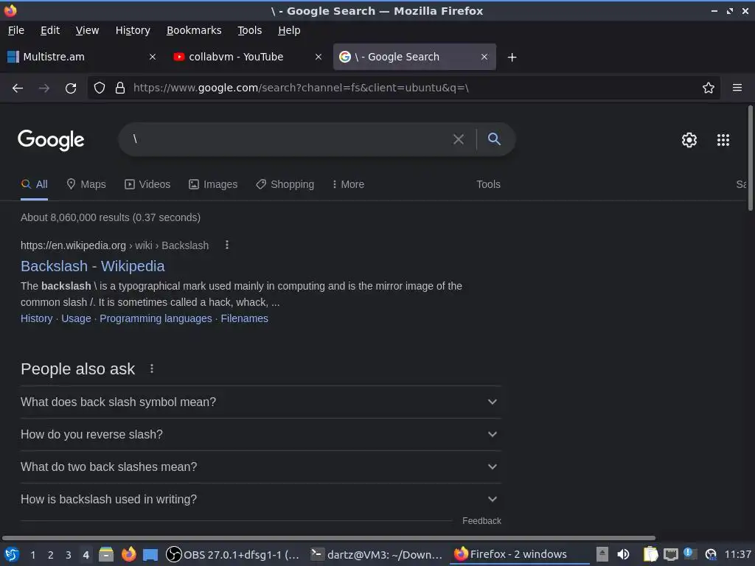
Task: Bookmark this page with the star
Action: tap(709, 88)
